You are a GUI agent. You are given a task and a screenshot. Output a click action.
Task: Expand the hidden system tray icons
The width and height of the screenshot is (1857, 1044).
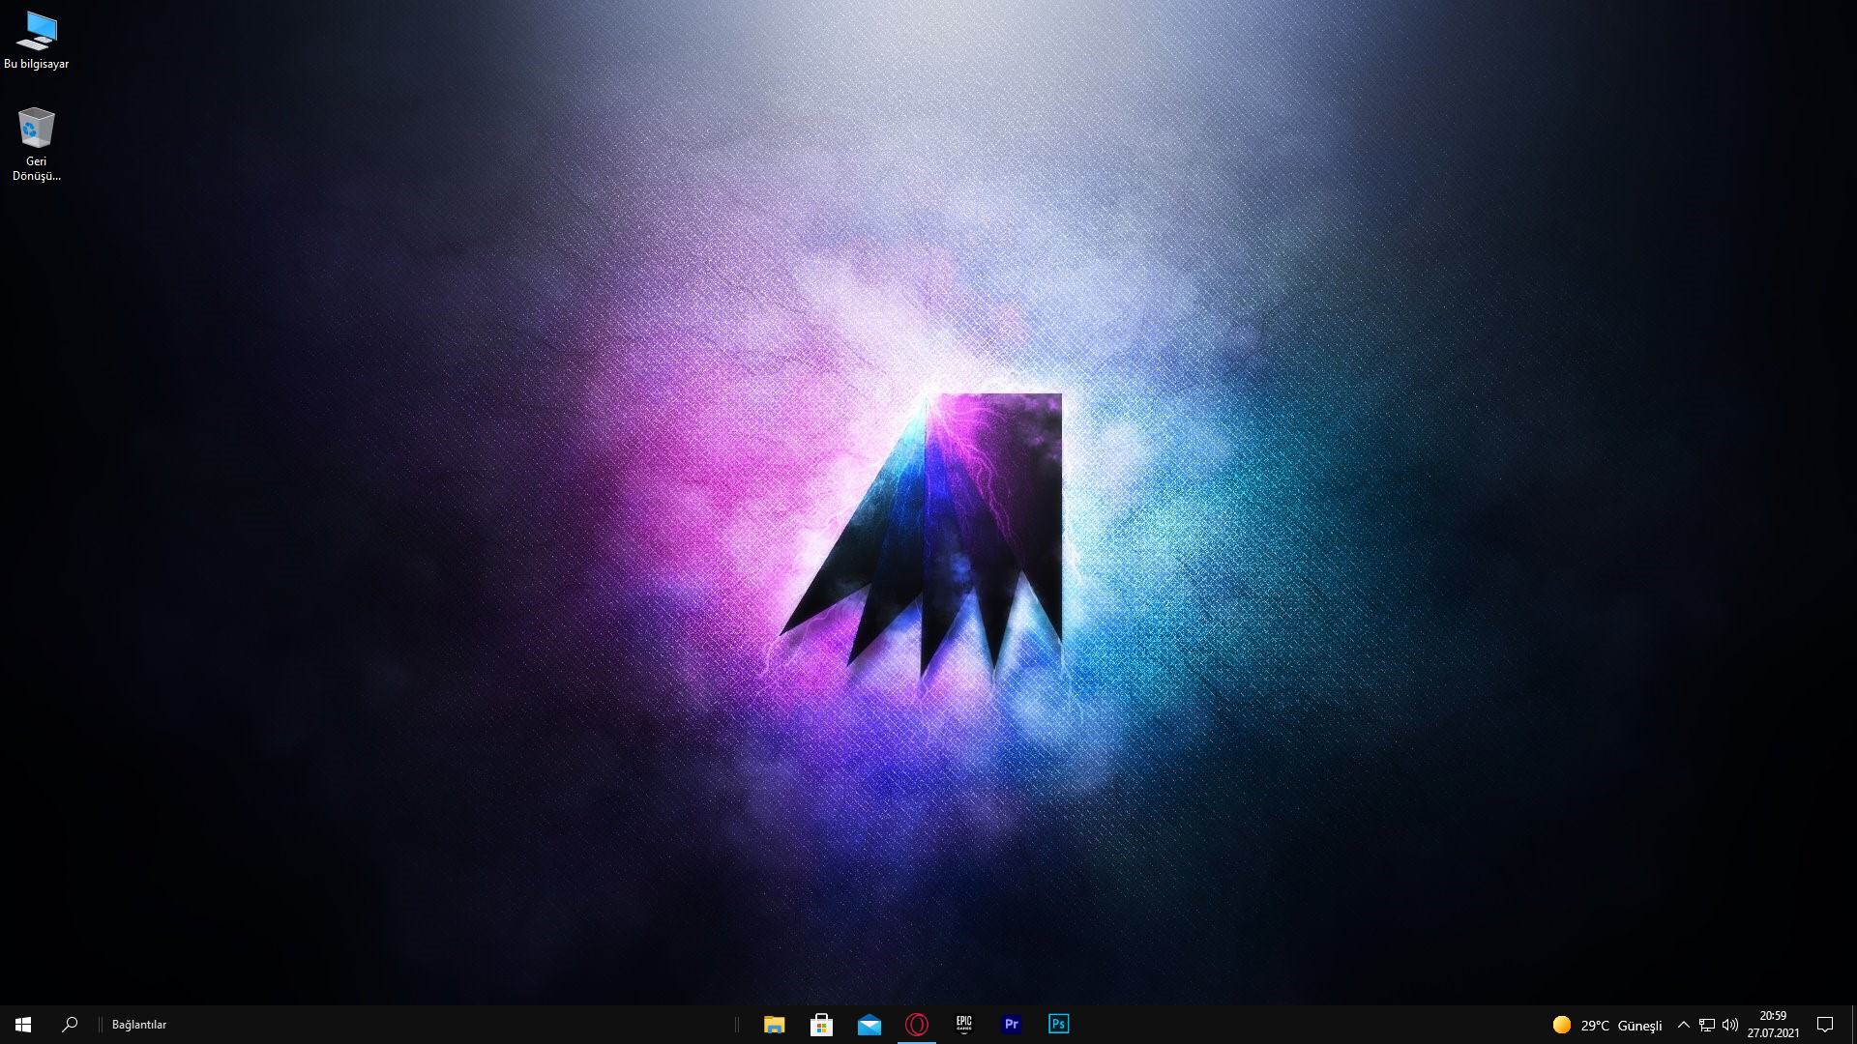[x=1683, y=1025]
